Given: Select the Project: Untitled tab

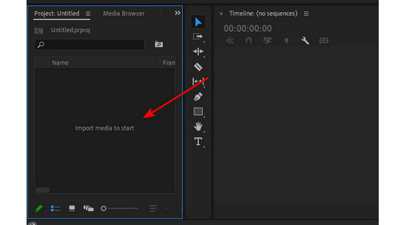Looking at the screenshot, I should click(57, 13).
